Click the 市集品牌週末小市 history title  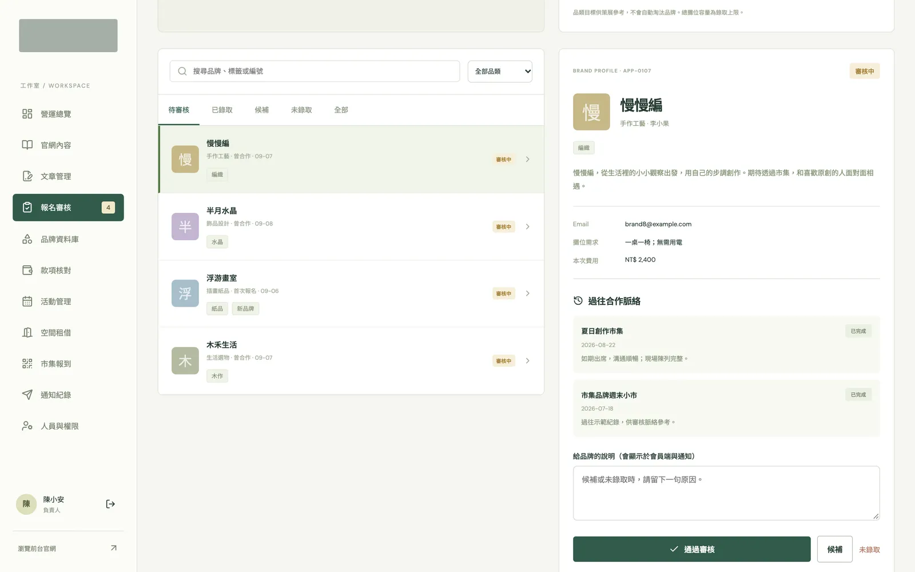tap(609, 395)
